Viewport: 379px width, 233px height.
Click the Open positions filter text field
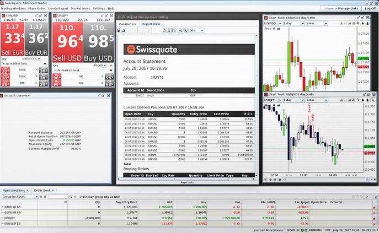(x=58, y=197)
